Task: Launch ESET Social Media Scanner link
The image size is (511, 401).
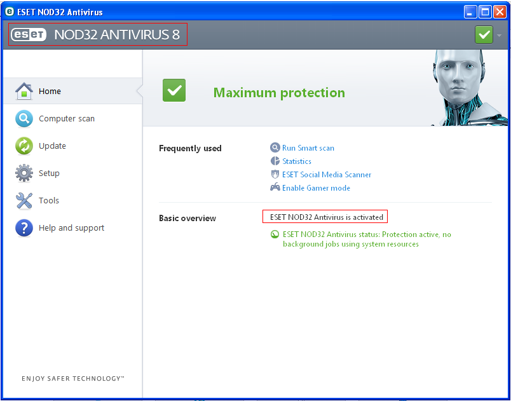Action: 327,175
